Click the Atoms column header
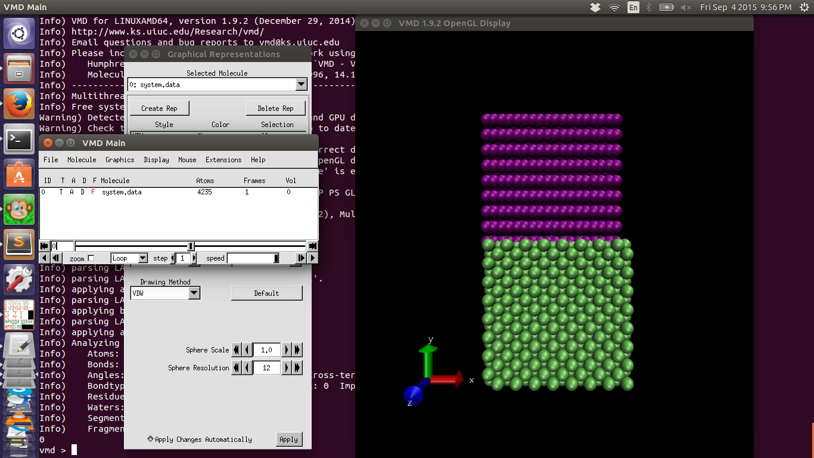This screenshot has width=814, height=458. pos(205,180)
